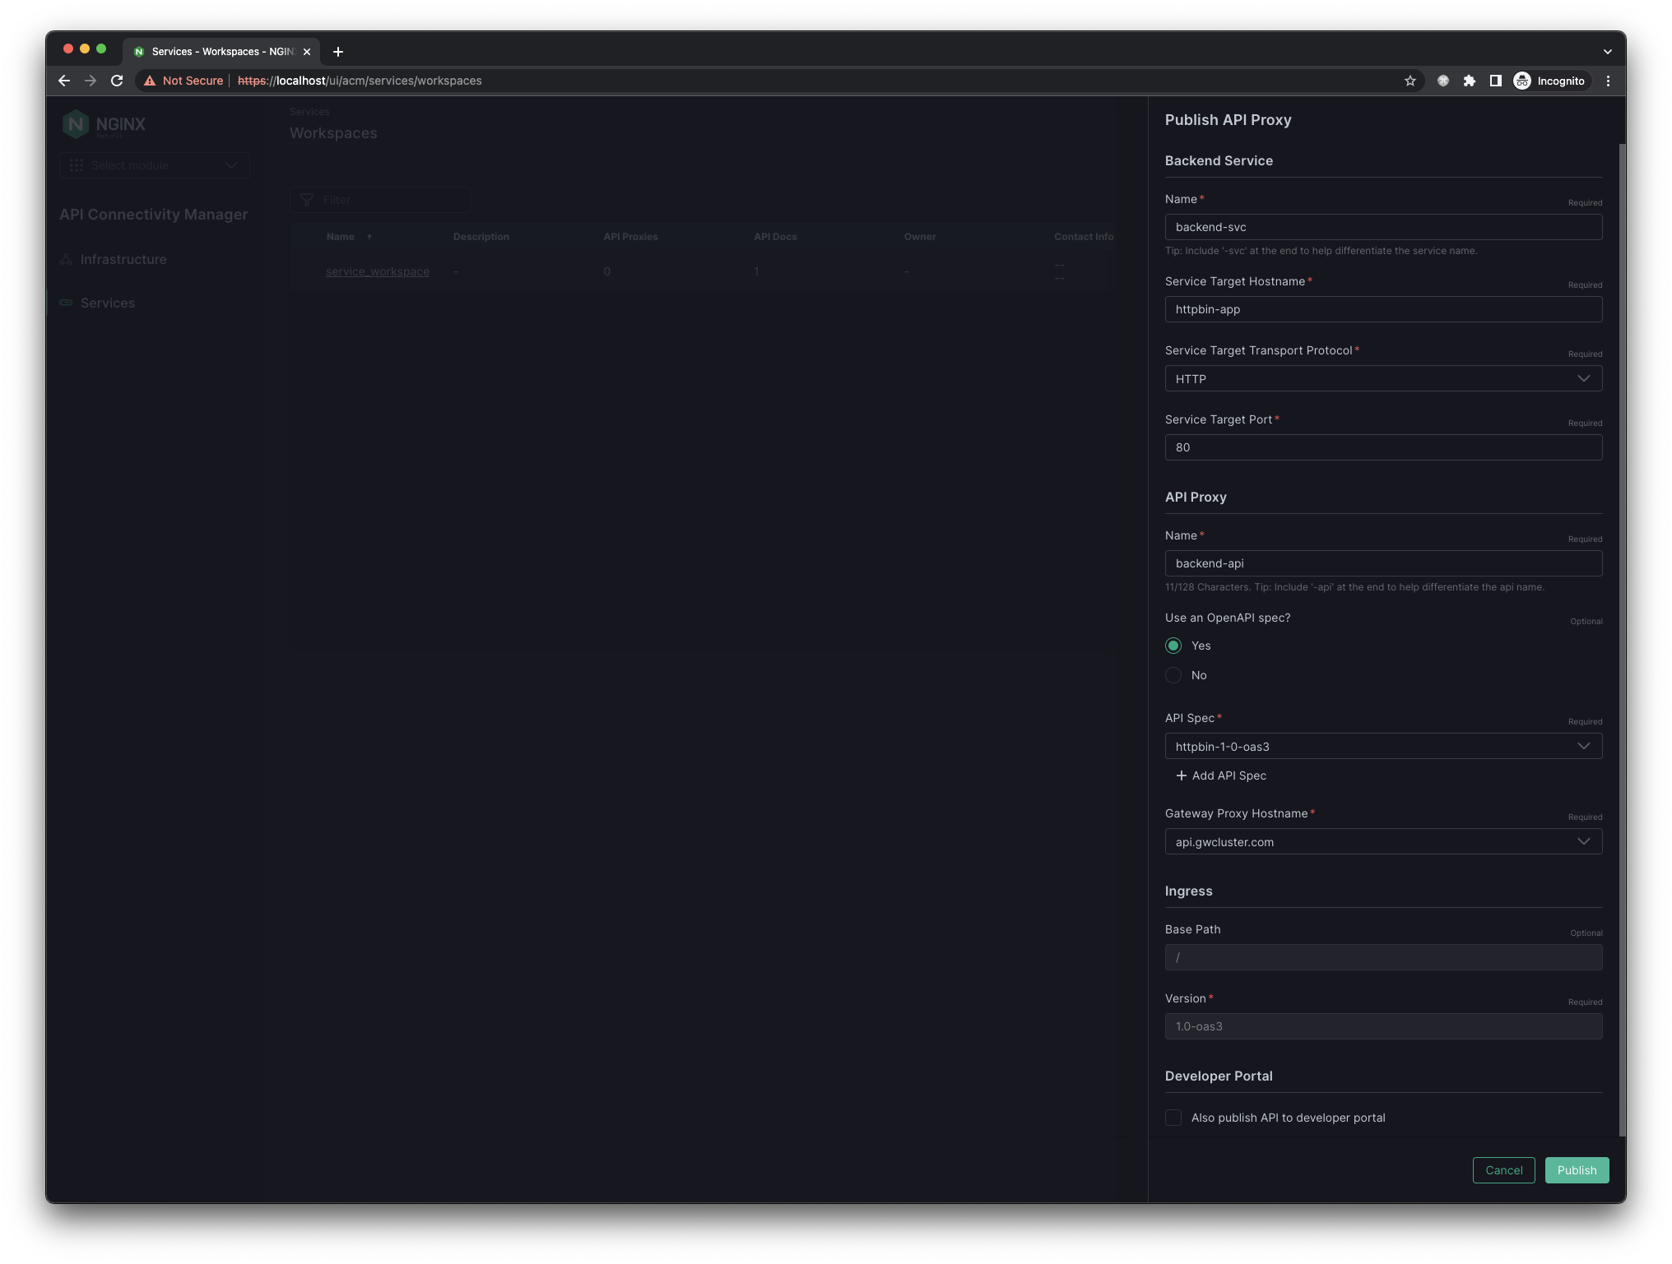Open Chrome three-dot menu
This screenshot has width=1672, height=1264.
(1608, 81)
